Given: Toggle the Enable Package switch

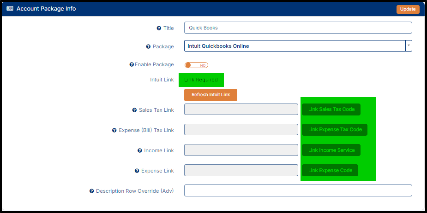Looking at the screenshot, I should click(x=196, y=65).
